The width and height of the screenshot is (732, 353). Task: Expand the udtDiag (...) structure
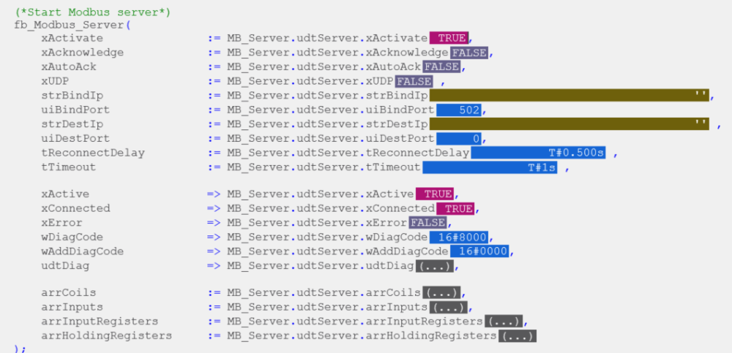point(438,265)
